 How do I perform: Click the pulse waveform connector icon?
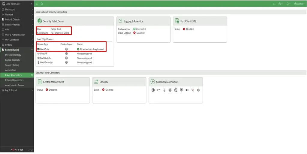[x=164, y=90]
